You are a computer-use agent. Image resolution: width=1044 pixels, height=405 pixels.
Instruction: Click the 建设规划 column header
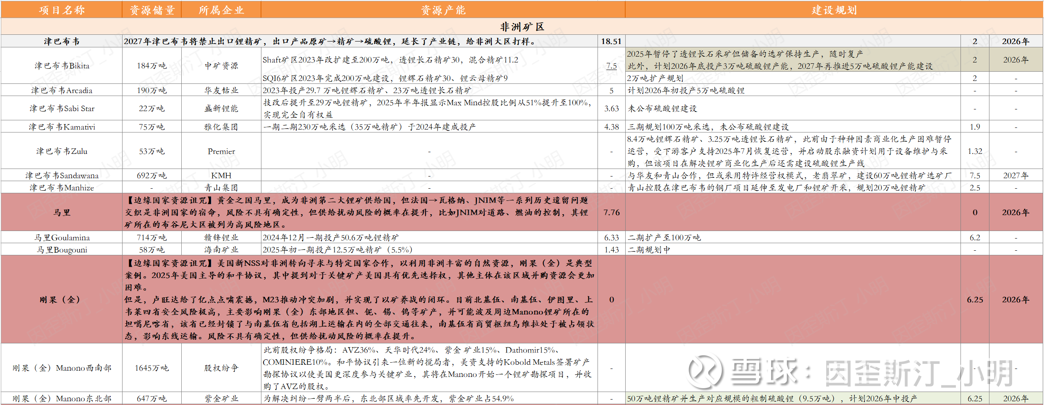pos(834,10)
